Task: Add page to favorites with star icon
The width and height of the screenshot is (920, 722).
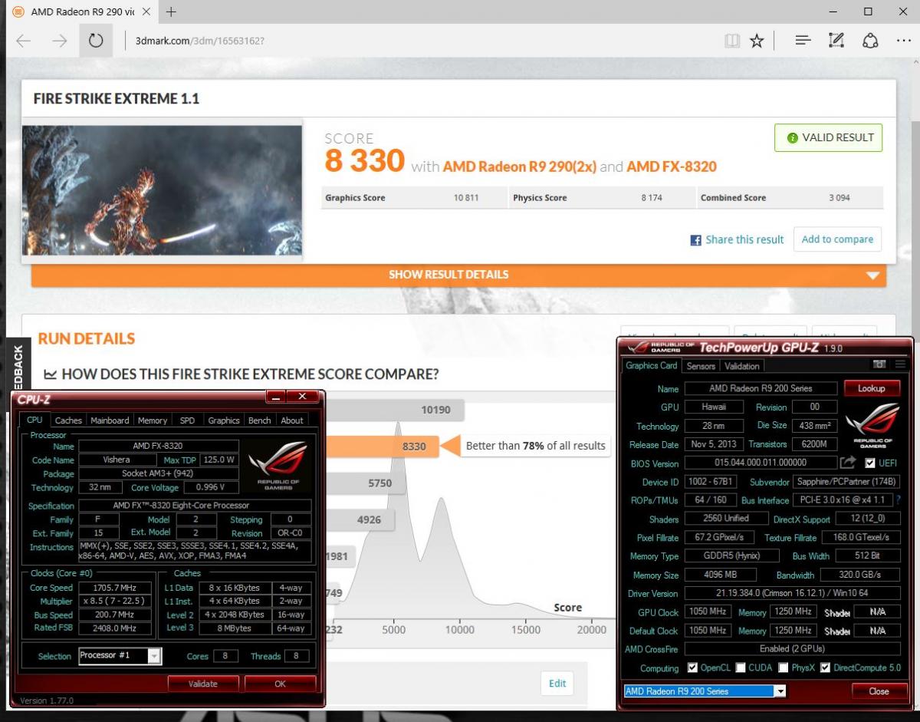Action: (x=757, y=41)
